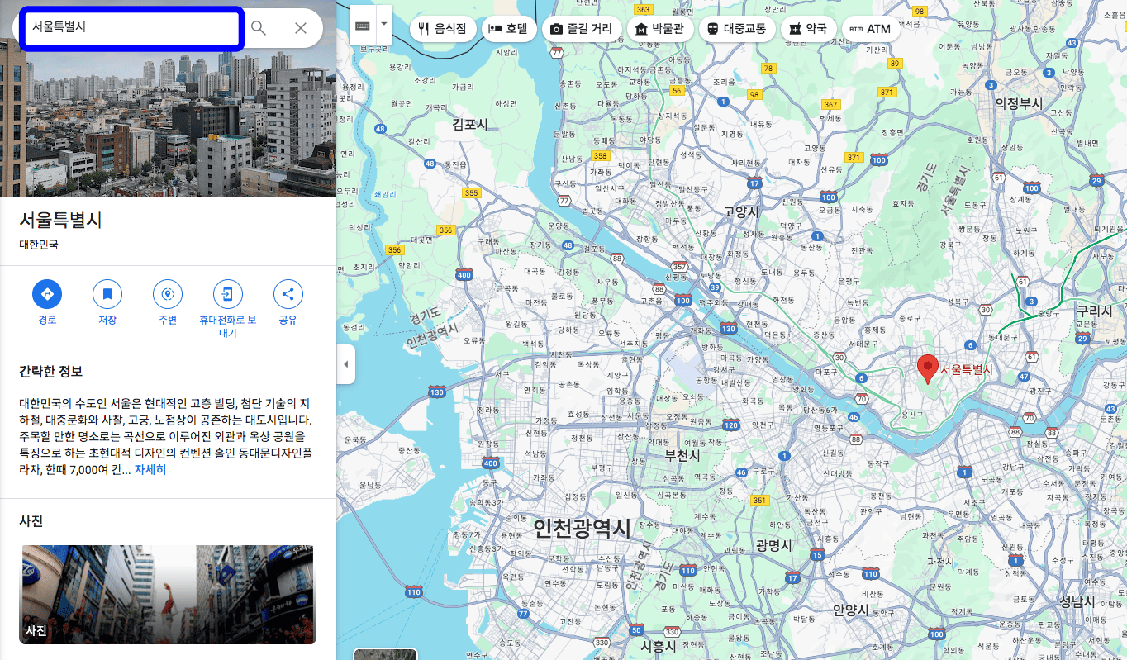Select the 음식점 category chip

(442, 28)
